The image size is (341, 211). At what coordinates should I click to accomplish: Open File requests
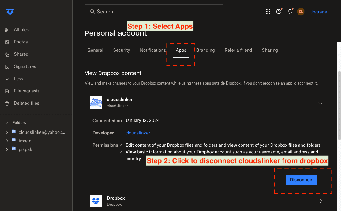point(27,91)
